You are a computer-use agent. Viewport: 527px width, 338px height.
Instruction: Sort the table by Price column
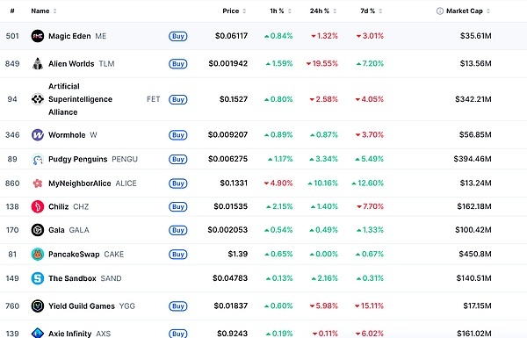click(x=235, y=11)
